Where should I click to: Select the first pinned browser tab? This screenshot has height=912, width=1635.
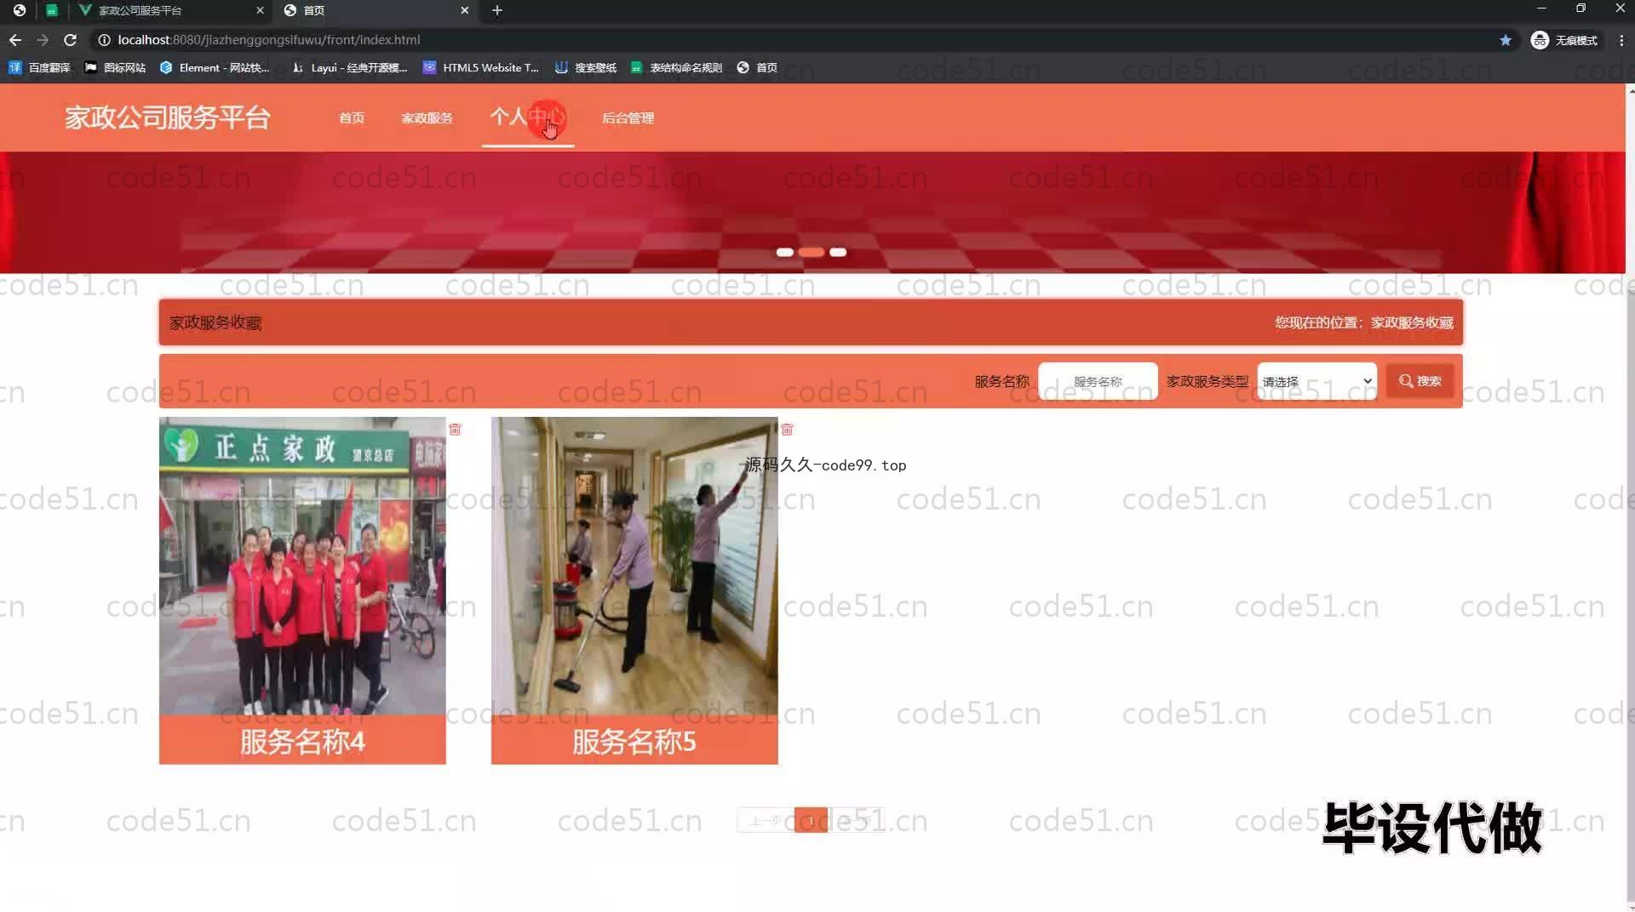[19, 10]
